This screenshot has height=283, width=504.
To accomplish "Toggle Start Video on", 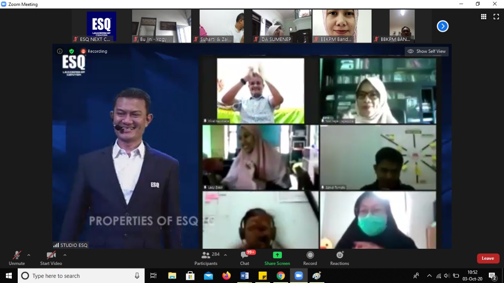I will tap(51, 258).
